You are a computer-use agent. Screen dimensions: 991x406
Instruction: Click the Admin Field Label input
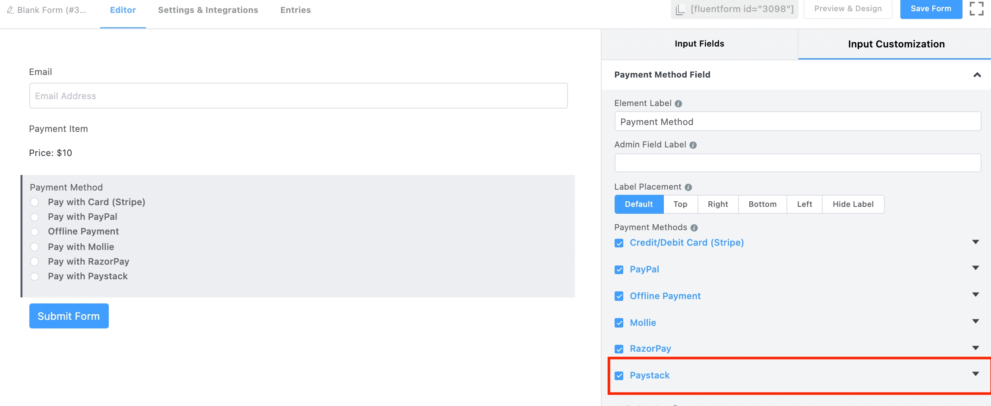(798, 163)
